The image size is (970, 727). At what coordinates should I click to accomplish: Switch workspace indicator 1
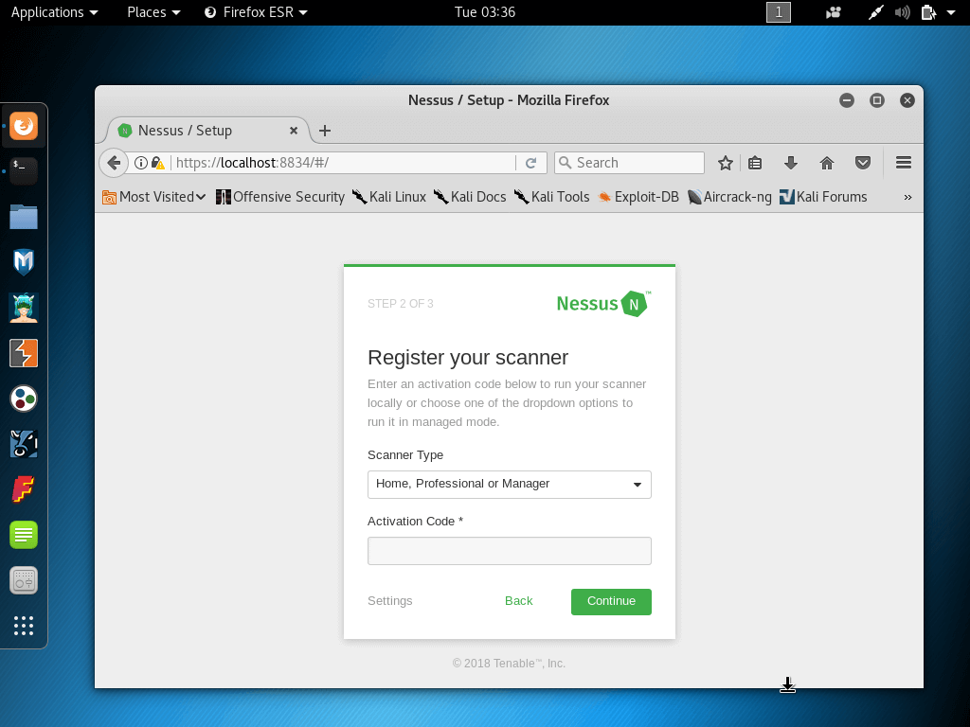[779, 12]
